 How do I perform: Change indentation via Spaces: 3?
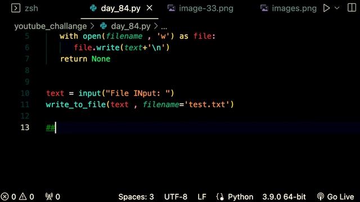136,197
